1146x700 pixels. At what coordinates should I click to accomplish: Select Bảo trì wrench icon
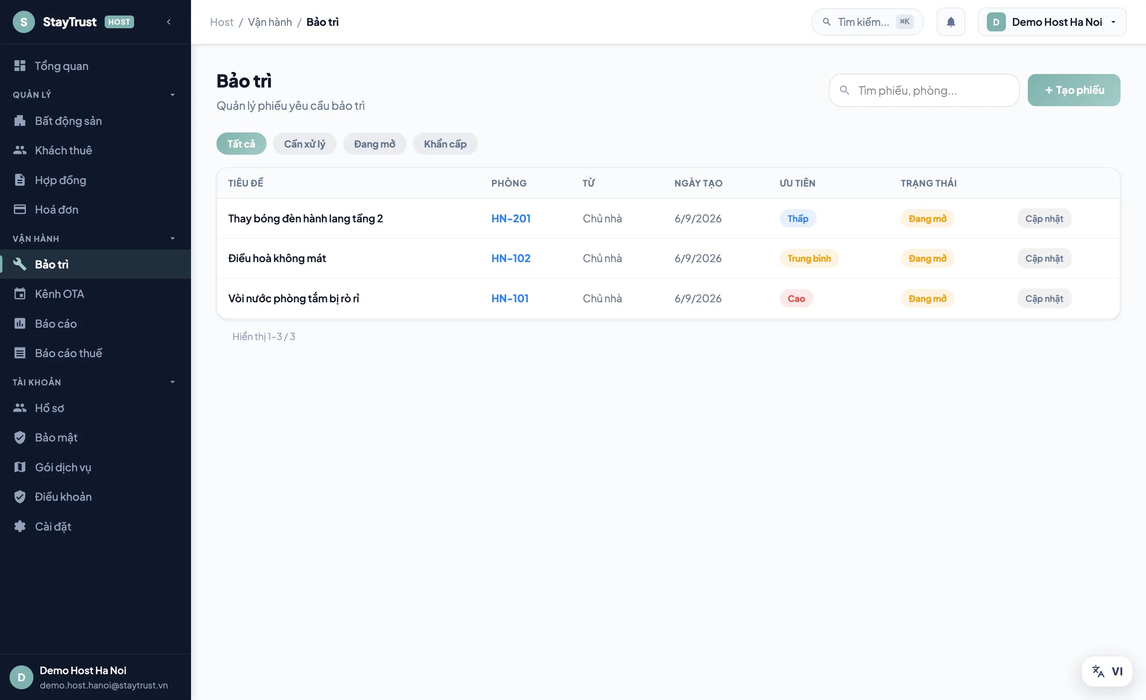click(19, 264)
